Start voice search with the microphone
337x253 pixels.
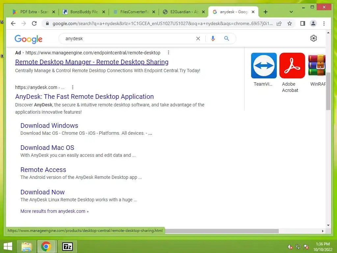[213, 39]
